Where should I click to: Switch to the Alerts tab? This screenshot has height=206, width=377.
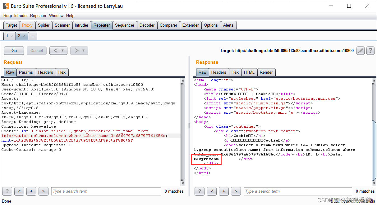click(x=228, y=25)
